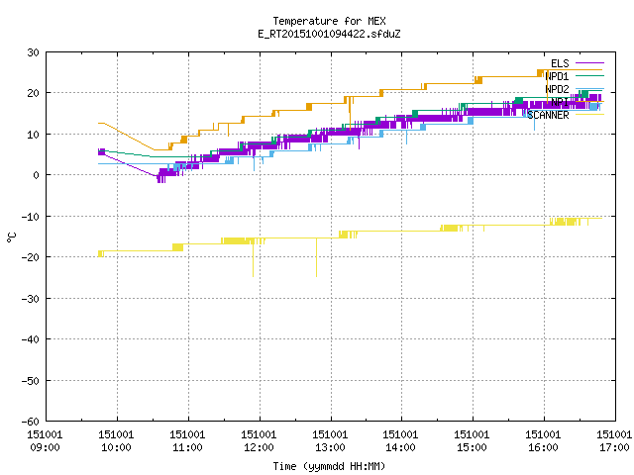Click the NPI legend label
This screenshot has height=475, width=634.
point(560,102)
